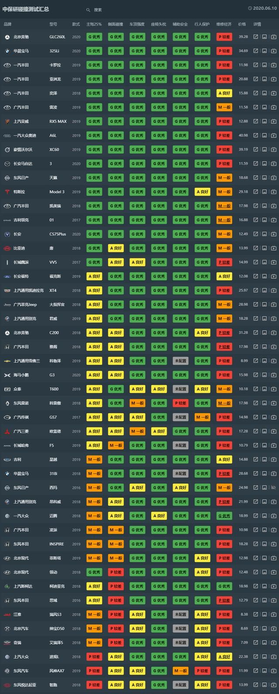279x694 pixels.
Task: Click the clock icon beside date 2020.06.10
Action: coord(250,8)
